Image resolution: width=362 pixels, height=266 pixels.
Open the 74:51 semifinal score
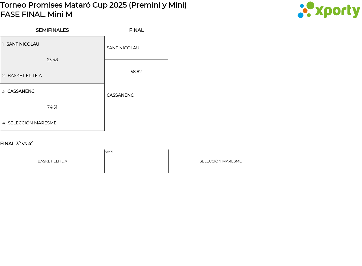(x=52, y=107)
